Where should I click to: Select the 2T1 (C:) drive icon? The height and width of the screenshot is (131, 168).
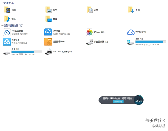(x=131, y=42)
